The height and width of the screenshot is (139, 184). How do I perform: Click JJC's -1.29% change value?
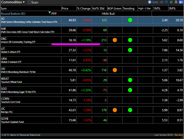click(86, 110)
